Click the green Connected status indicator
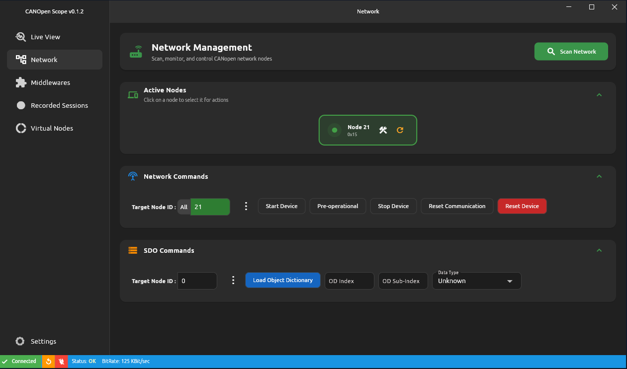This screenshot has width=627, height=369. click(x=20, y=361)
